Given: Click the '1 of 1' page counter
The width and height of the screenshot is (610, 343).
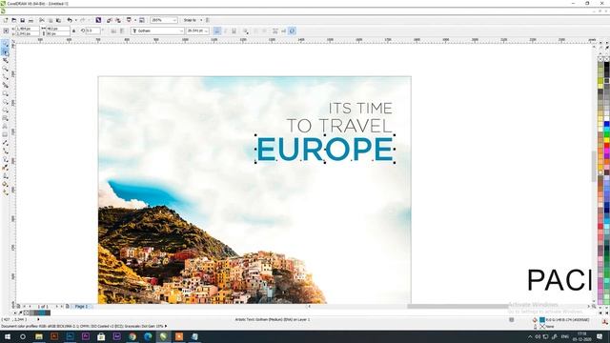Looking at the screenshot, I should (43, 307).
